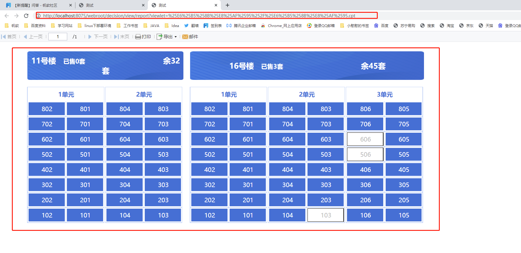
Task: Click the browser forward arrow
Action: tap(16, 16)
